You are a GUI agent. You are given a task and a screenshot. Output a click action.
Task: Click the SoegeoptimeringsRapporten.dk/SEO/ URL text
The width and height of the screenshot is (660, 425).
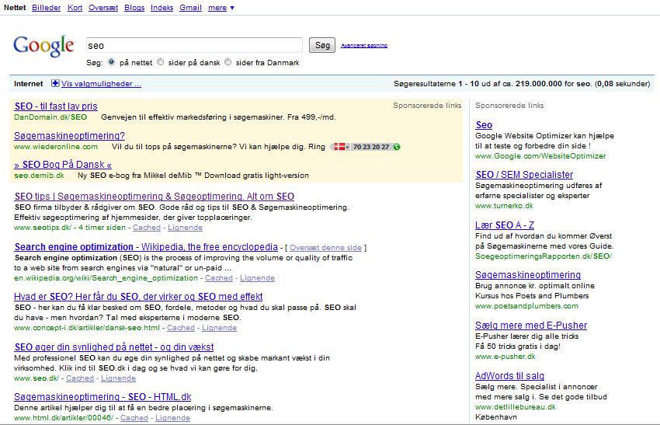coord(544,256)
